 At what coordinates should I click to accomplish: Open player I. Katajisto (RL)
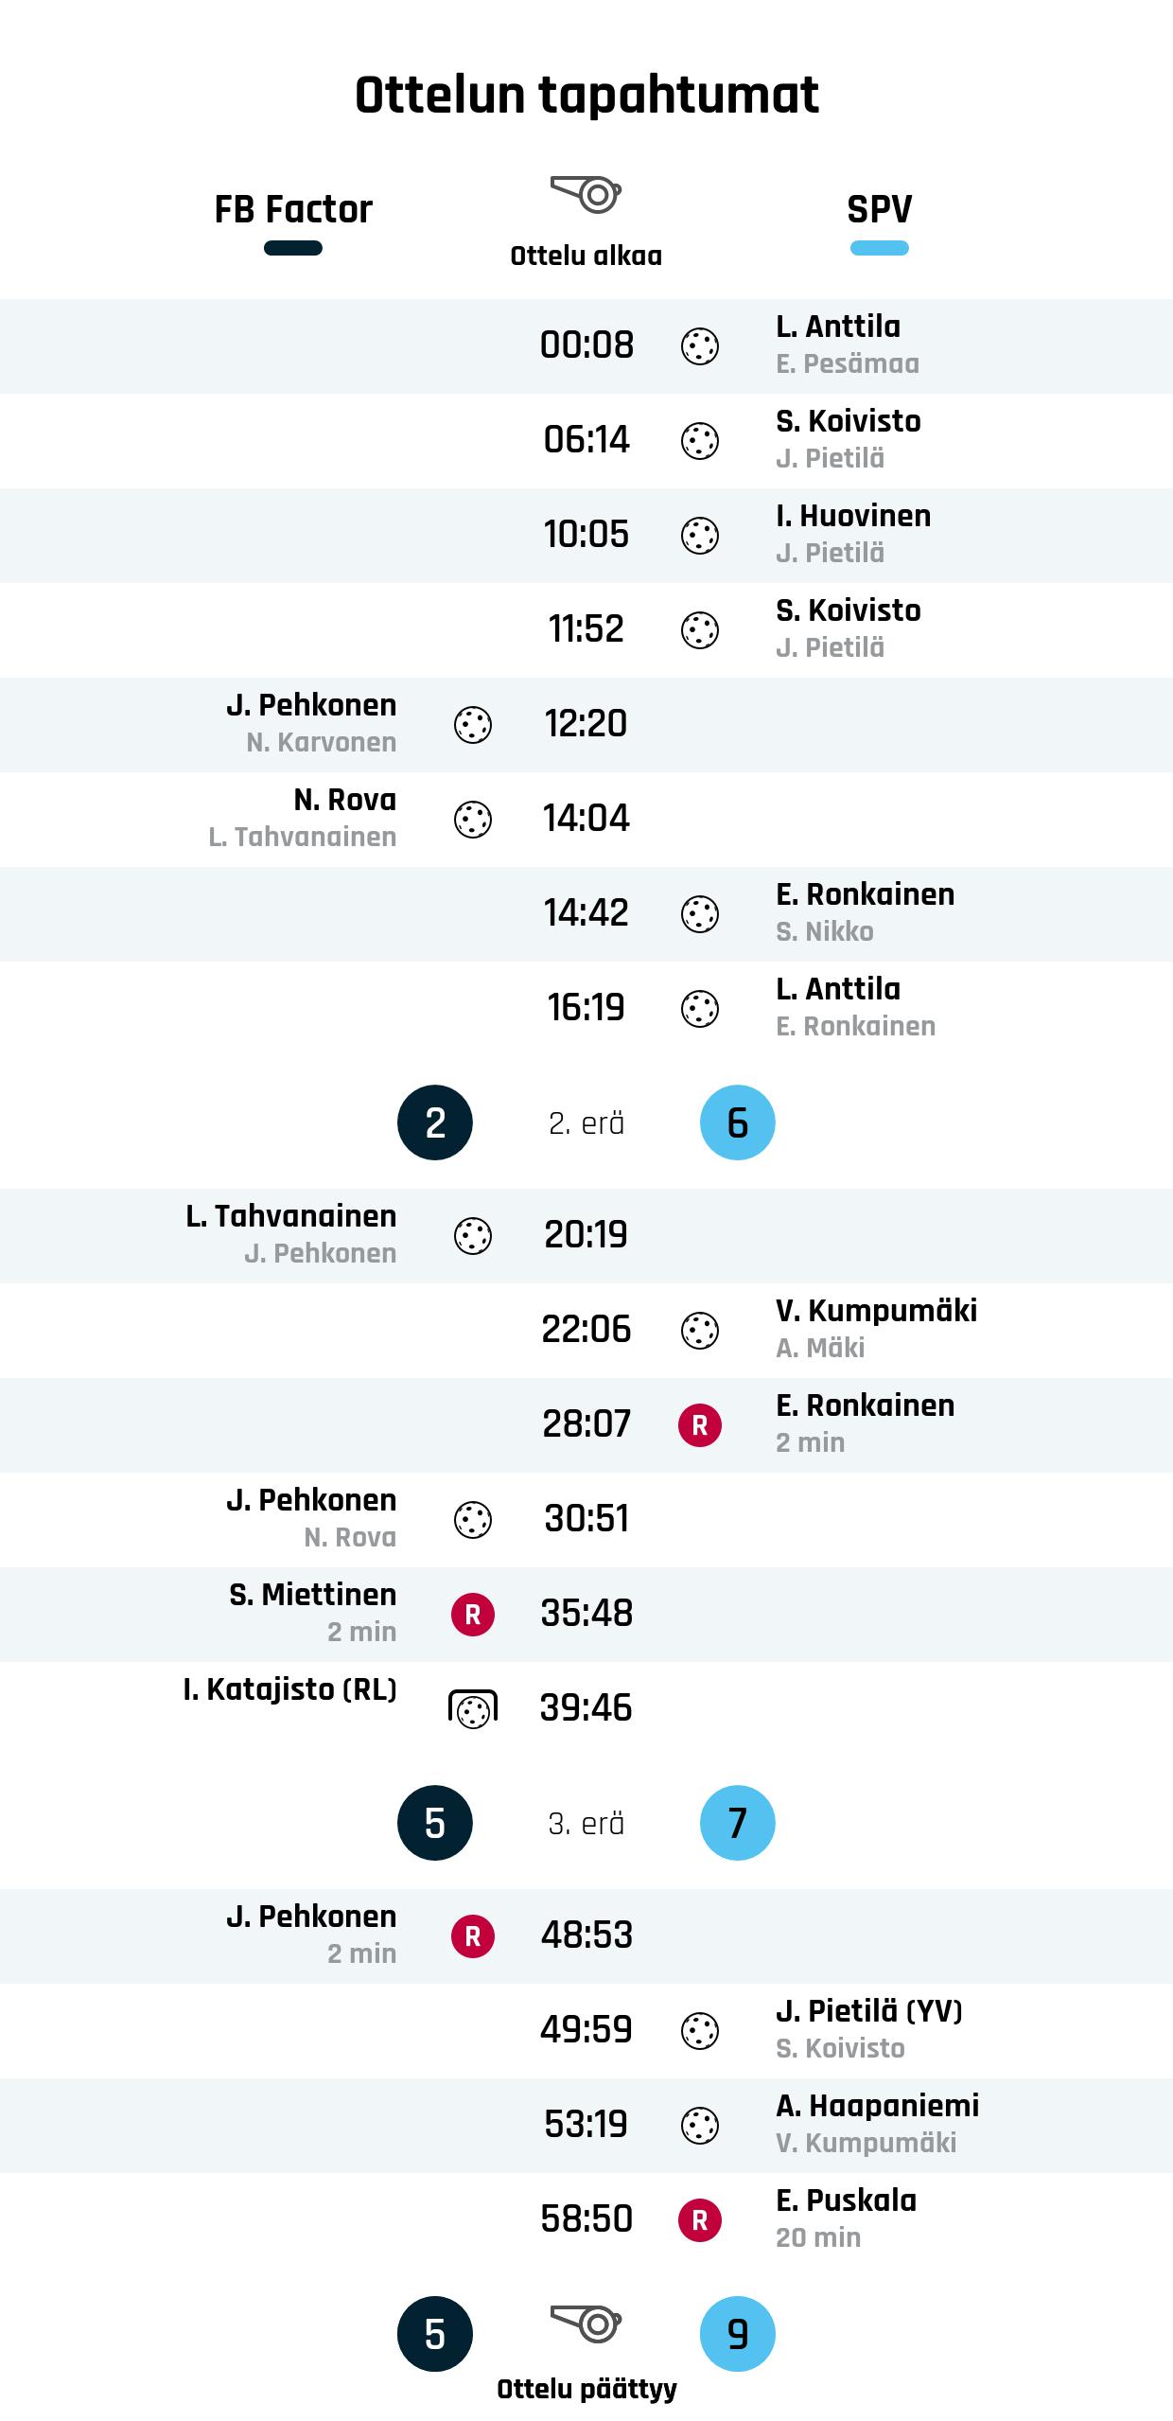point(289,1689)
